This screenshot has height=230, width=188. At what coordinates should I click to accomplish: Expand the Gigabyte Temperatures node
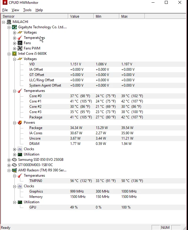pos(14,38)
